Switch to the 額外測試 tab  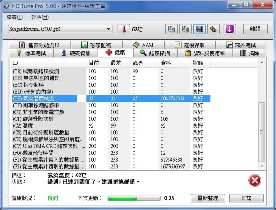tap(241, 45)
